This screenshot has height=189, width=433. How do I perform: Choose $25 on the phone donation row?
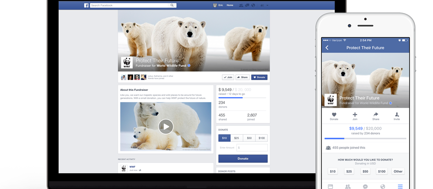pyautogui.click(x=349, y=171)
